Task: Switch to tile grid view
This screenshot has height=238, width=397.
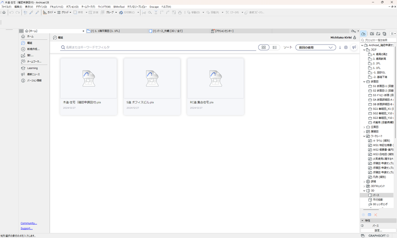Action: tap(264, 47)
